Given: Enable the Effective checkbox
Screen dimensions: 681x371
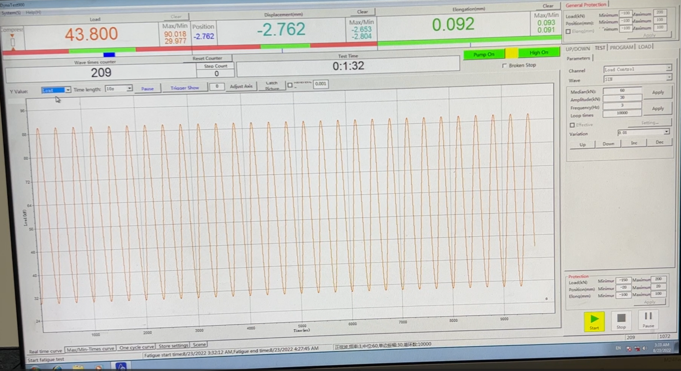Looking at the screenshot, I should point(572,125).
